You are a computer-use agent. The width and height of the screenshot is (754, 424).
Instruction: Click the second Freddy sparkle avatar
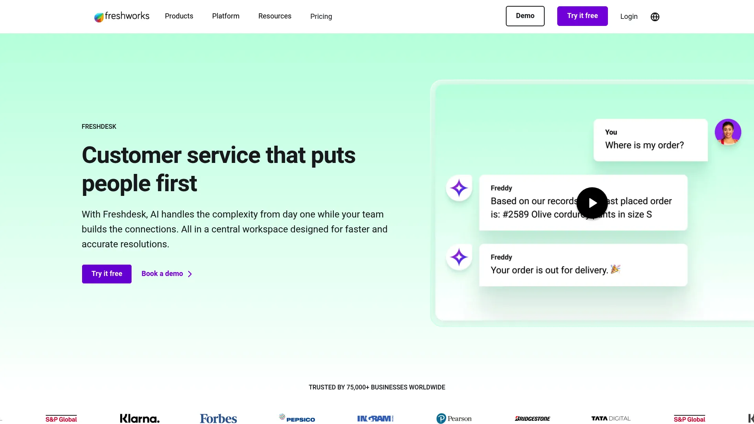(458, 257)
